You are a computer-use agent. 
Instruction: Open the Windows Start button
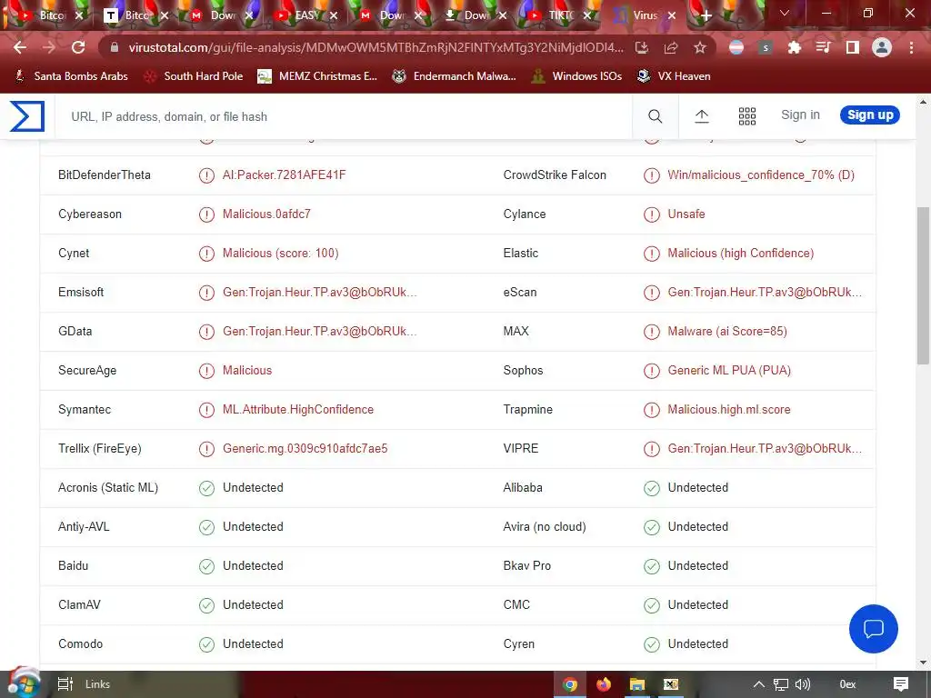24,683
